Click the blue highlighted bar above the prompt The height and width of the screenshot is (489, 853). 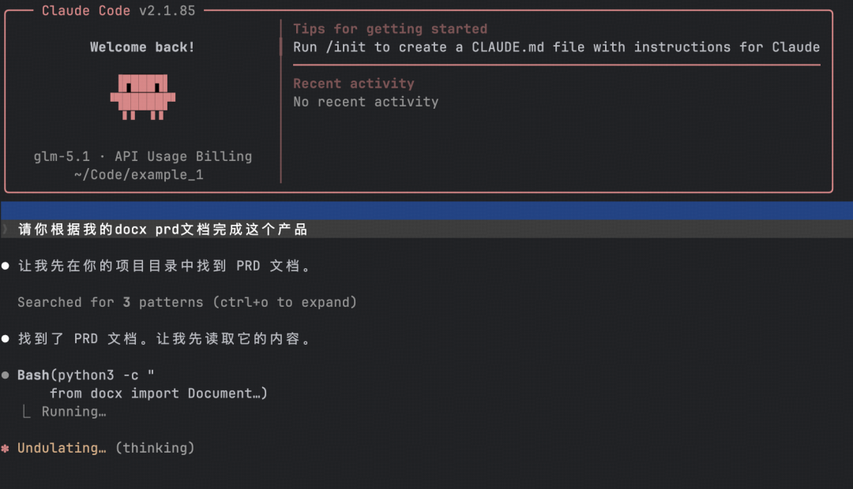click(426, 211)
